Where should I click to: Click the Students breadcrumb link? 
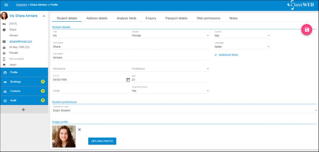coord(21,5)
